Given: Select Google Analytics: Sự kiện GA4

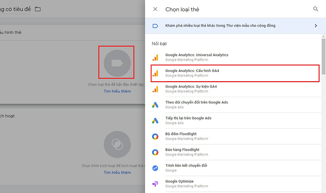Looking at the screenshot, I should [x=236, y=89].
